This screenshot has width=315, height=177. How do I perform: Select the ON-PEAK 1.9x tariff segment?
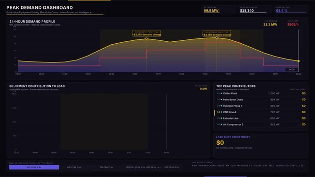point(106,167)
